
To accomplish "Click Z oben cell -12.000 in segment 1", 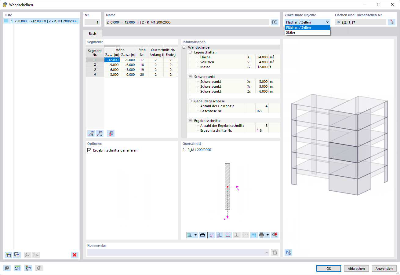I will [x=112, y=60].
